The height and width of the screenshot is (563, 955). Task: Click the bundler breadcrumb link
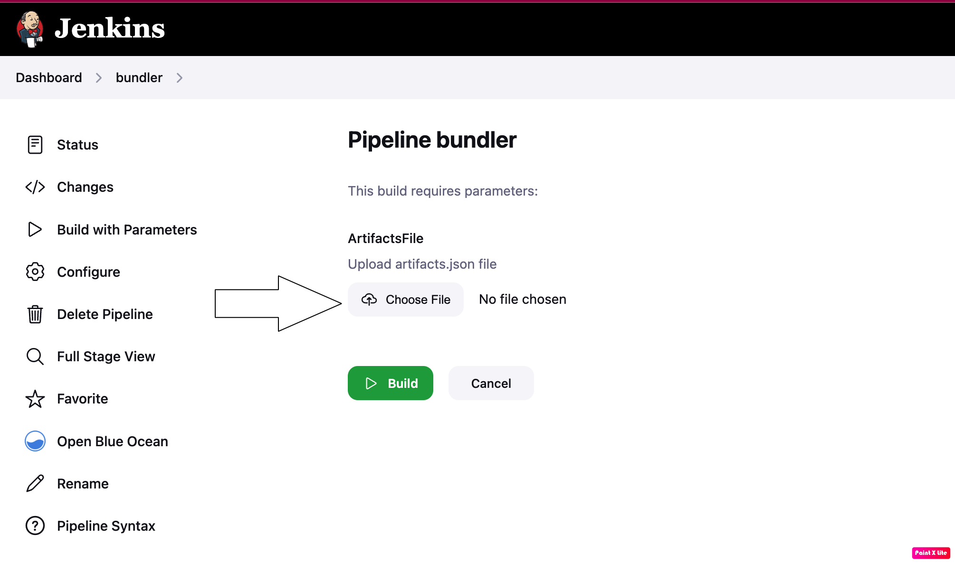138,77
